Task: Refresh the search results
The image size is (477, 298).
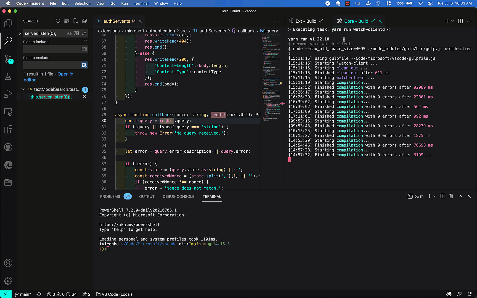Action: (x=58, y=21)
